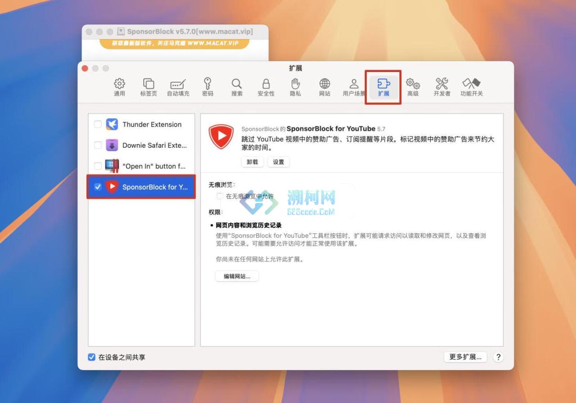The height and width of the screenshot is (403, 576).
Task: Enable the "Open In" button extension checkbox
Action: click(98, 166)
